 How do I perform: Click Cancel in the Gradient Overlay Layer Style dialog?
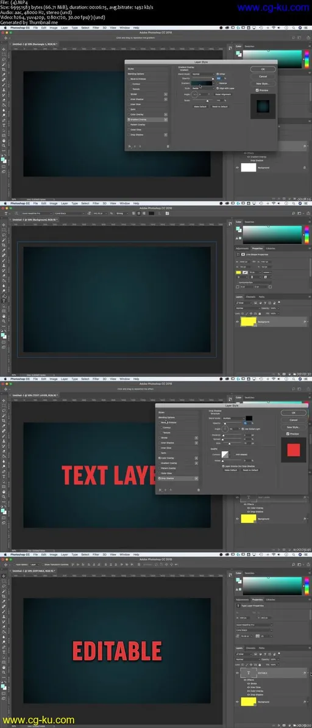263,76
